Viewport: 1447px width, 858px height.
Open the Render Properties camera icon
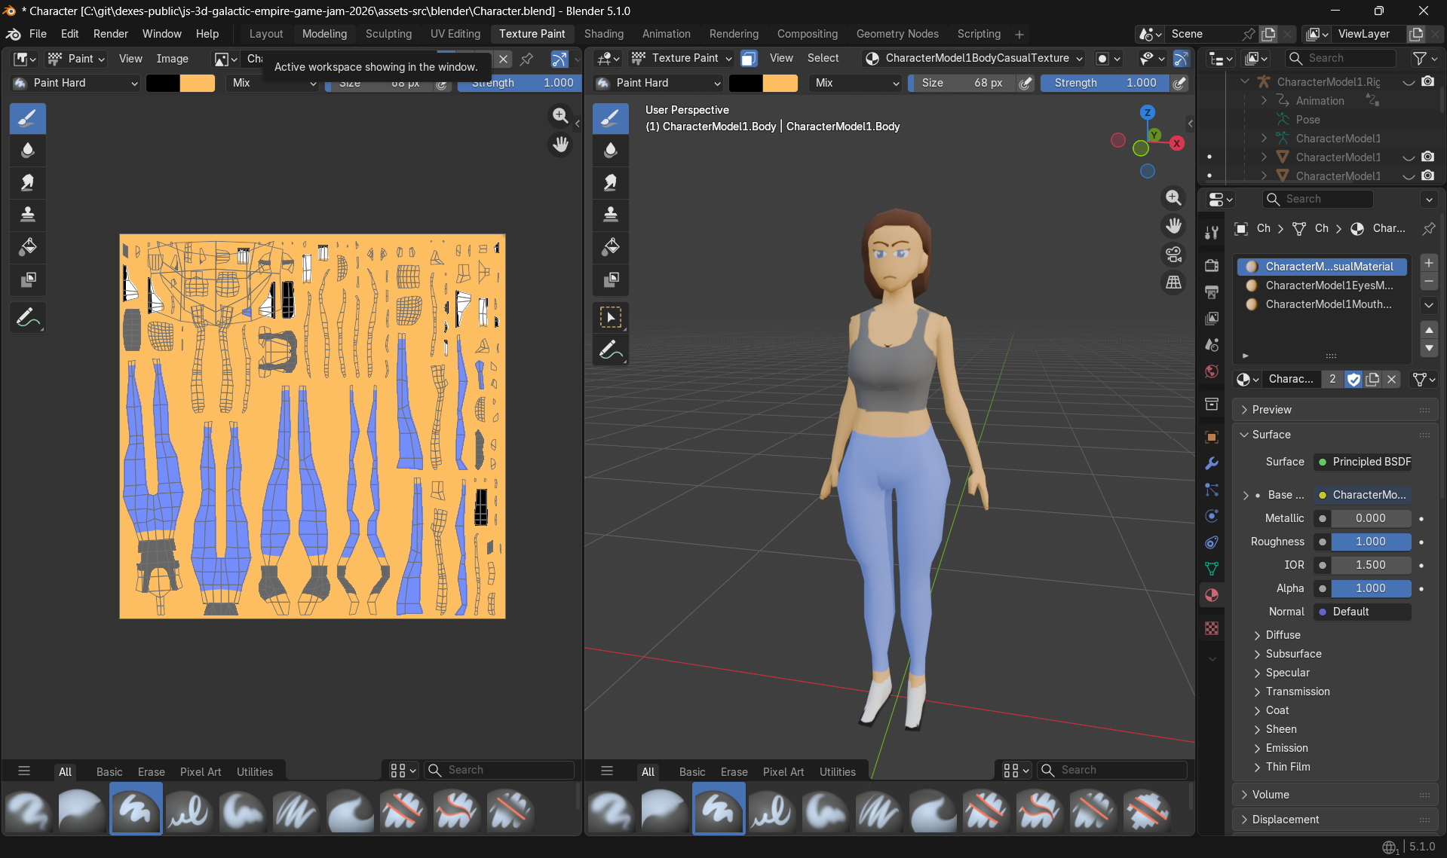(1211, 265)
